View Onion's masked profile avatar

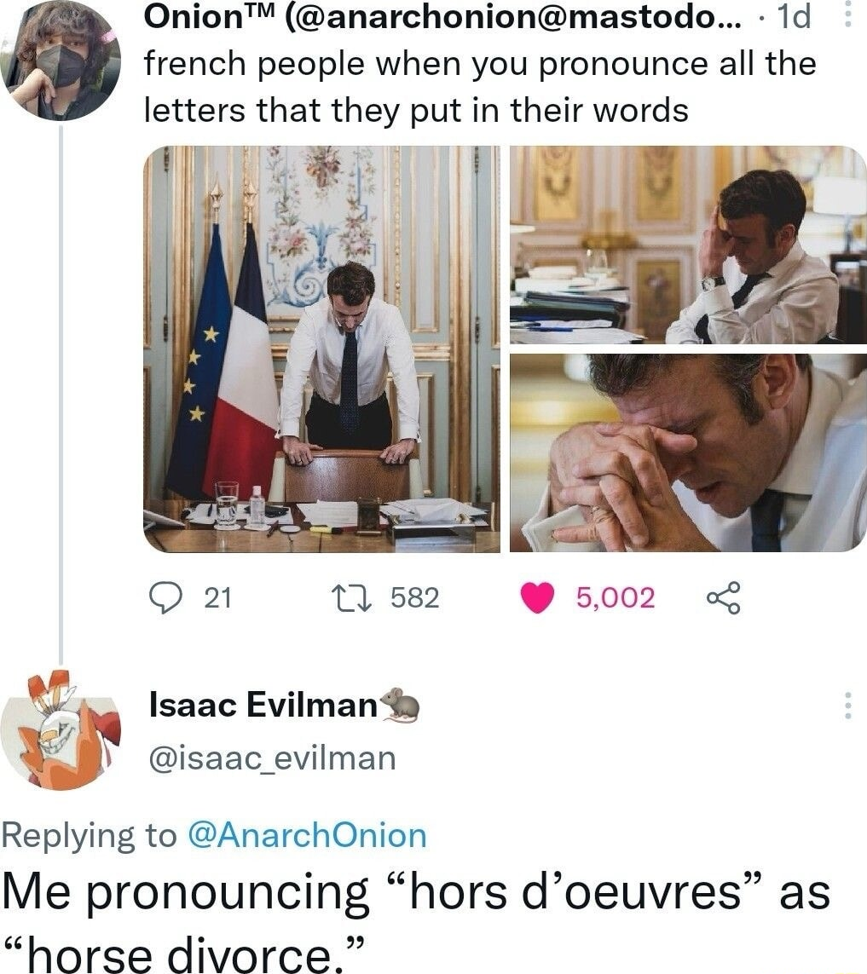60,60
